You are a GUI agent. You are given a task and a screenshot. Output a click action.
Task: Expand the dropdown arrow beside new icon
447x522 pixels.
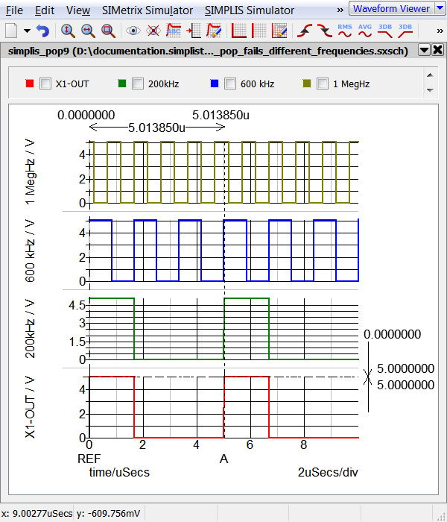coord(27,31)
